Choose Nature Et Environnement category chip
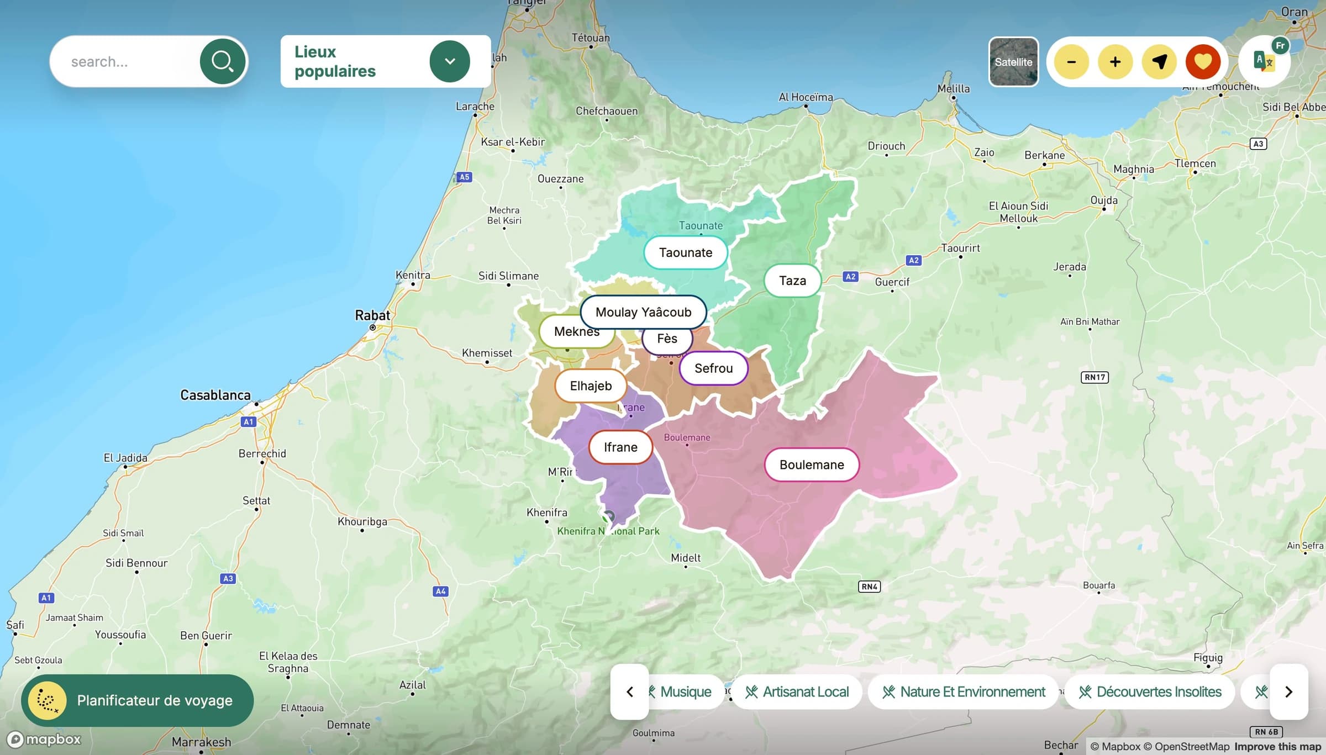 [964, 691]
